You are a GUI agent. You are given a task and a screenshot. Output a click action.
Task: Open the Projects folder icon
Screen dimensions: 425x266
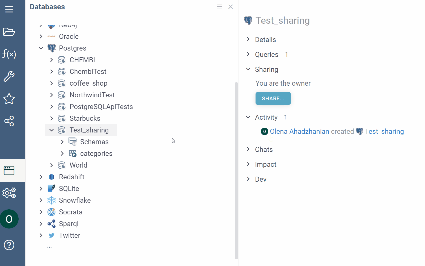point(9,32)
